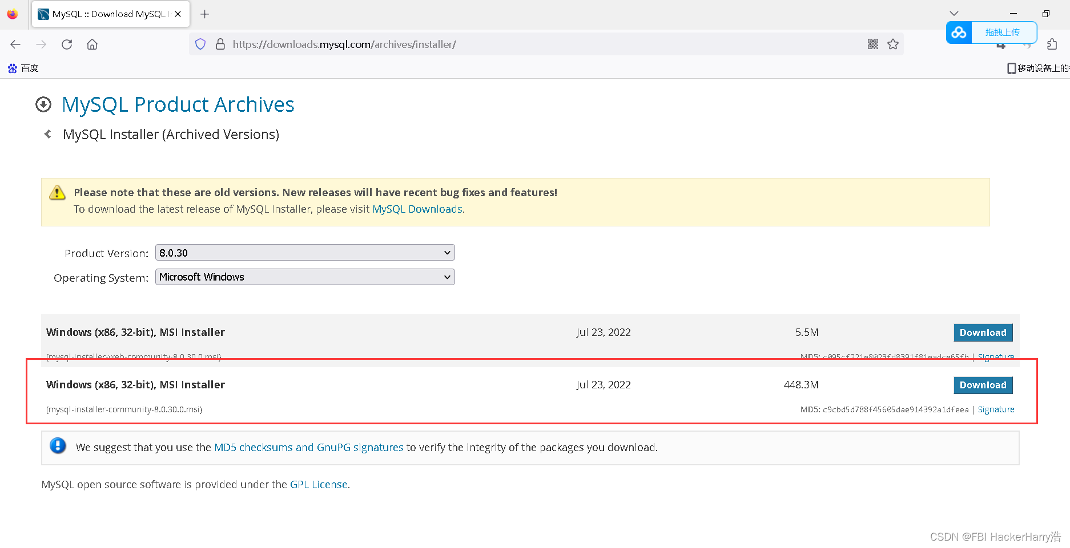The height and width of the screenshot is (548, 1070).
Task: Open tracking protection shield icon
Action: pos(200,44)
